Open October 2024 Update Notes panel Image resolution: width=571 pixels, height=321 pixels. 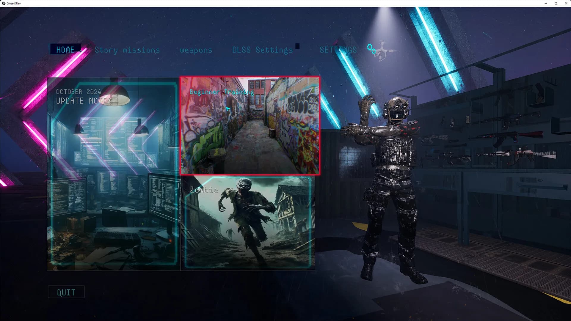(x=114, y=174)
